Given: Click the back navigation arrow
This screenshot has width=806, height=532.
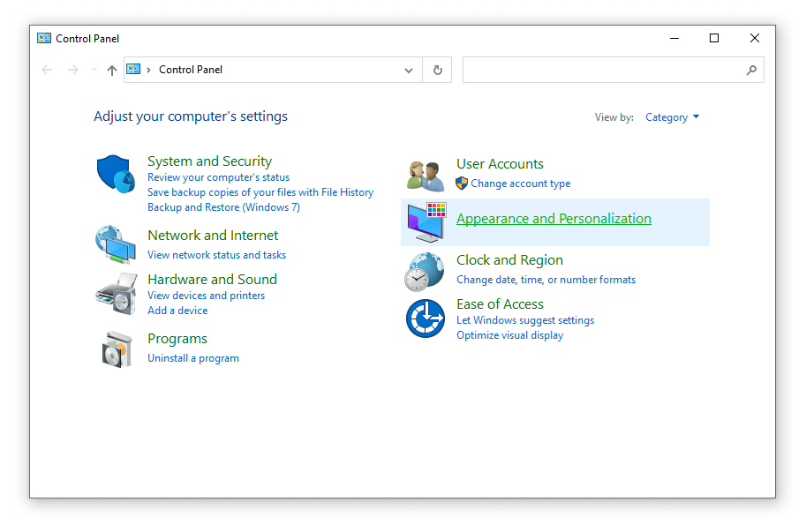Looking at the screenshot, I should [47, 70].
